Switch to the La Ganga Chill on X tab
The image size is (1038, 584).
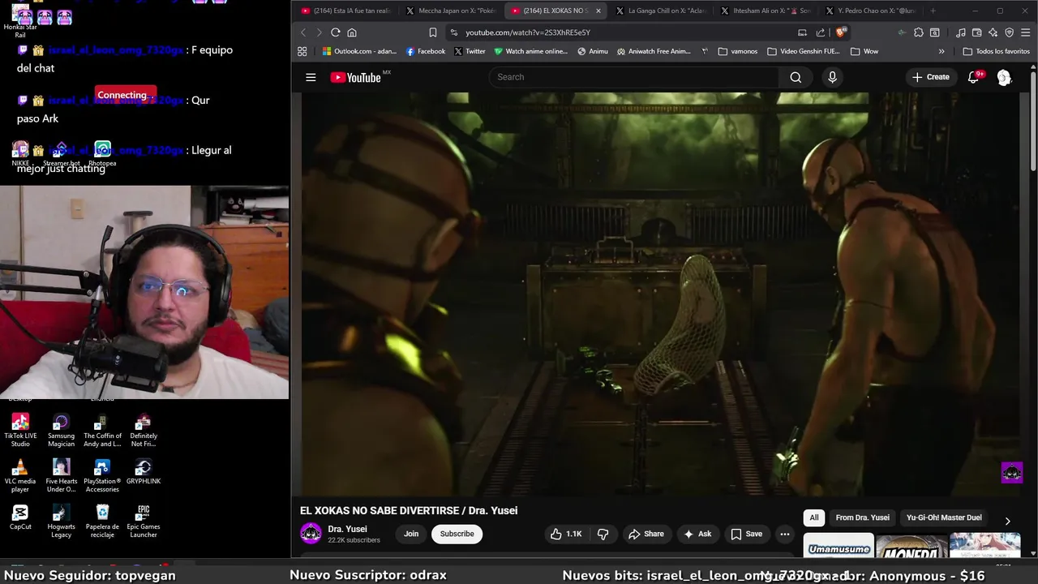tap(662, 11)
